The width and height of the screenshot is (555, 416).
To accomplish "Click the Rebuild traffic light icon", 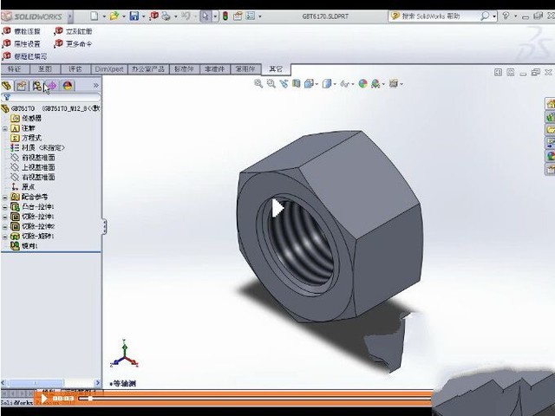I will (225, 16).
